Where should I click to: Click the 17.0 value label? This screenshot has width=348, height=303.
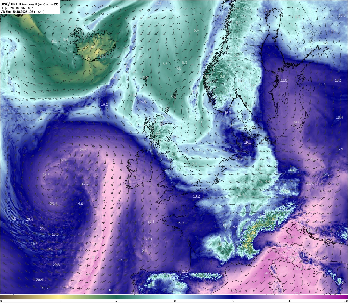tap(133, 222)
